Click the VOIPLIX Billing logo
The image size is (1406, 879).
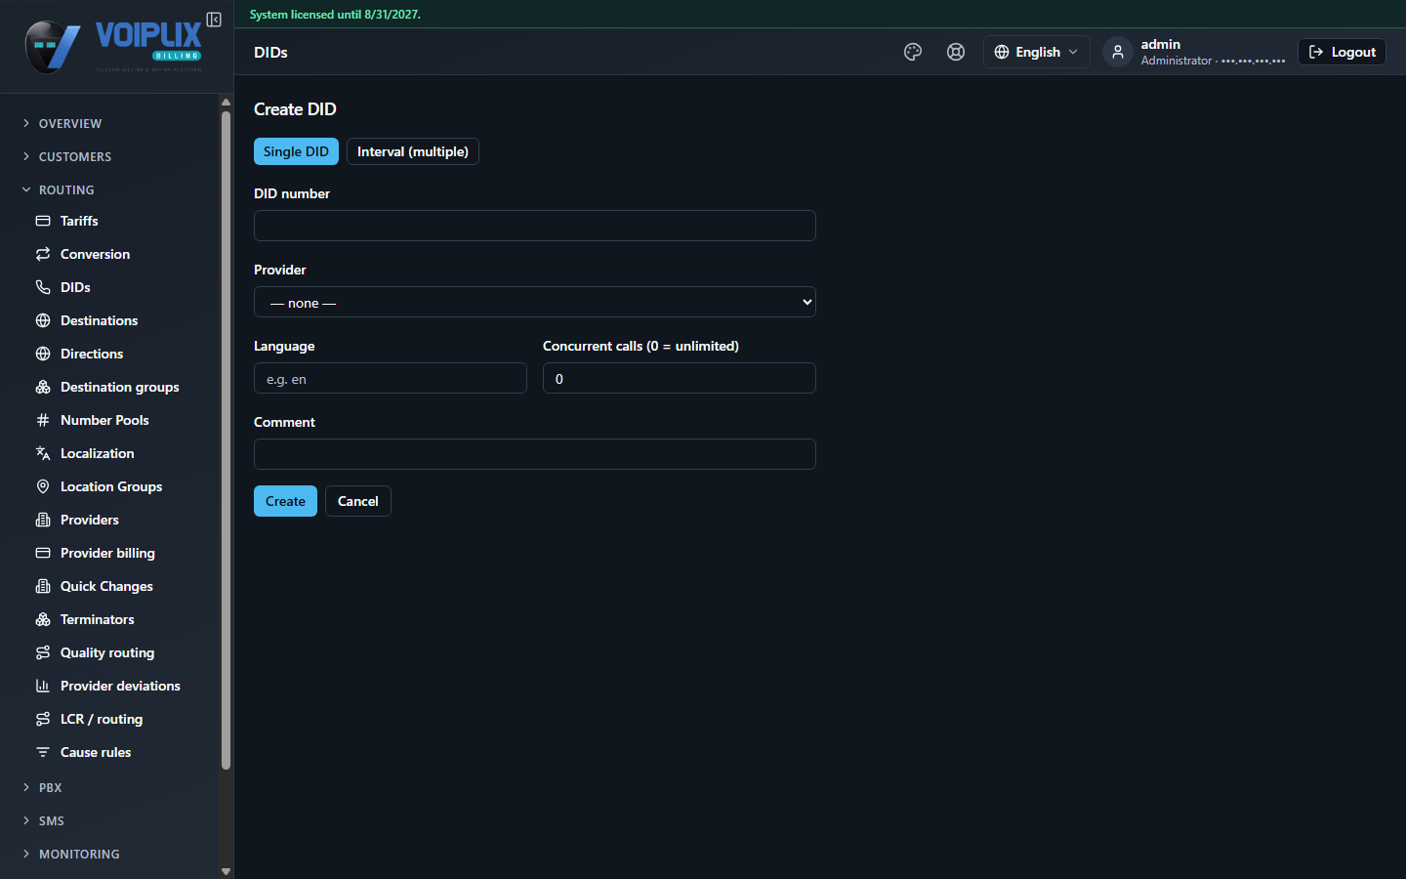coord(114,47)
